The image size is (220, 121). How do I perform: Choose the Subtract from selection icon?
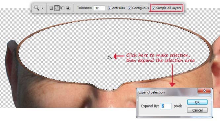[x=62, y=8]
